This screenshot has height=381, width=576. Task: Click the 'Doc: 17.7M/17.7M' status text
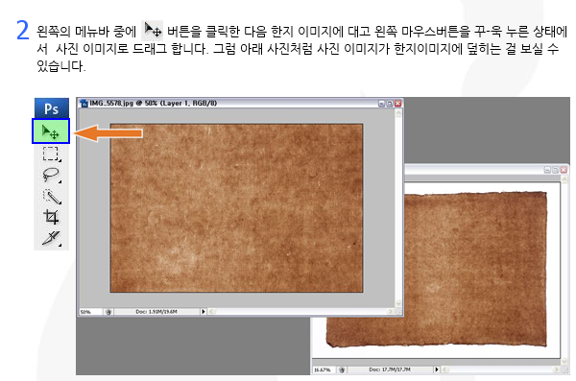tap(390, 369)
